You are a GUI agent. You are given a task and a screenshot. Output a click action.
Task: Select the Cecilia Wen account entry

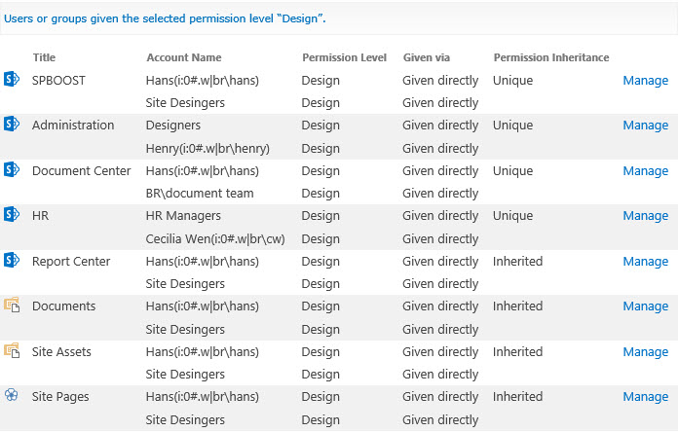coord(215,238)
